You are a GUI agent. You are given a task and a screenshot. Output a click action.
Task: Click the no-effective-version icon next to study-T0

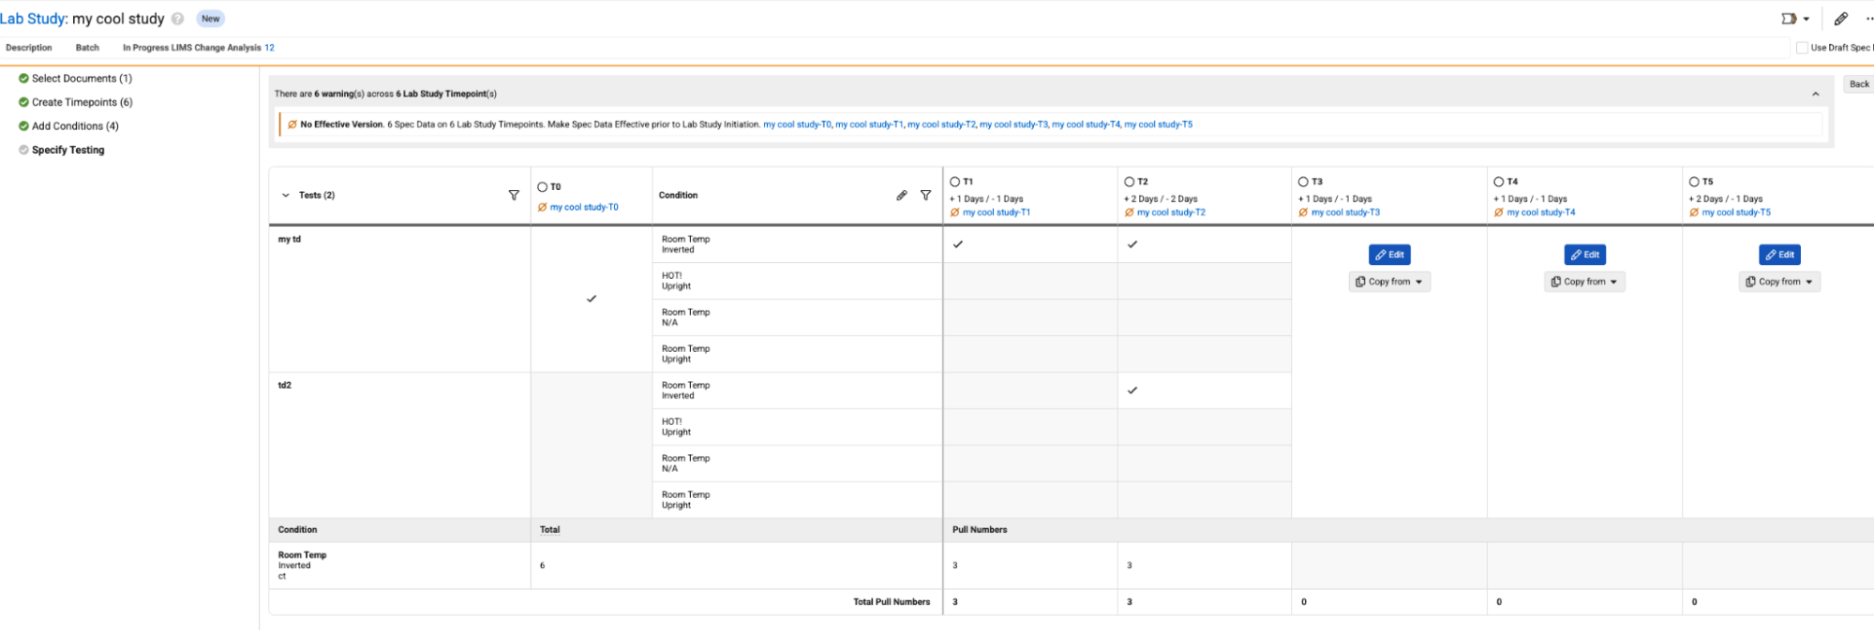point(542,208)
